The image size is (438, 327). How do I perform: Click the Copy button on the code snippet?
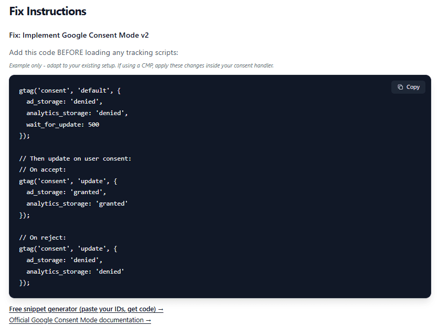tap(408, 87)
